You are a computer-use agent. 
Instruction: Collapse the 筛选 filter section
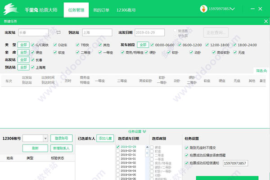(261, 71)
